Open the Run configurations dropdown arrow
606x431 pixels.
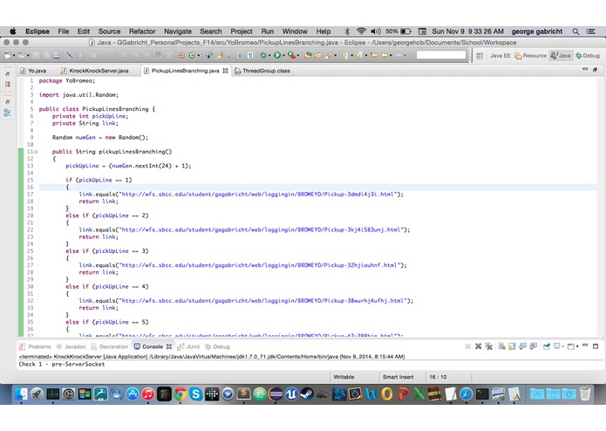pos(283,56)
